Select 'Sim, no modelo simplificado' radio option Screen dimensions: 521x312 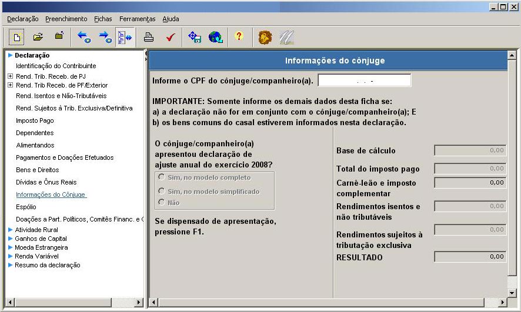162,191
